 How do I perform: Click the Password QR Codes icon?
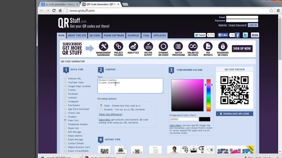point(223,47)
